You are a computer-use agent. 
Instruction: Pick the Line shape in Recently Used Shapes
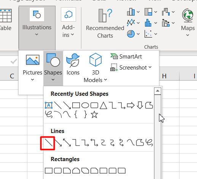(x=58, y=105)
